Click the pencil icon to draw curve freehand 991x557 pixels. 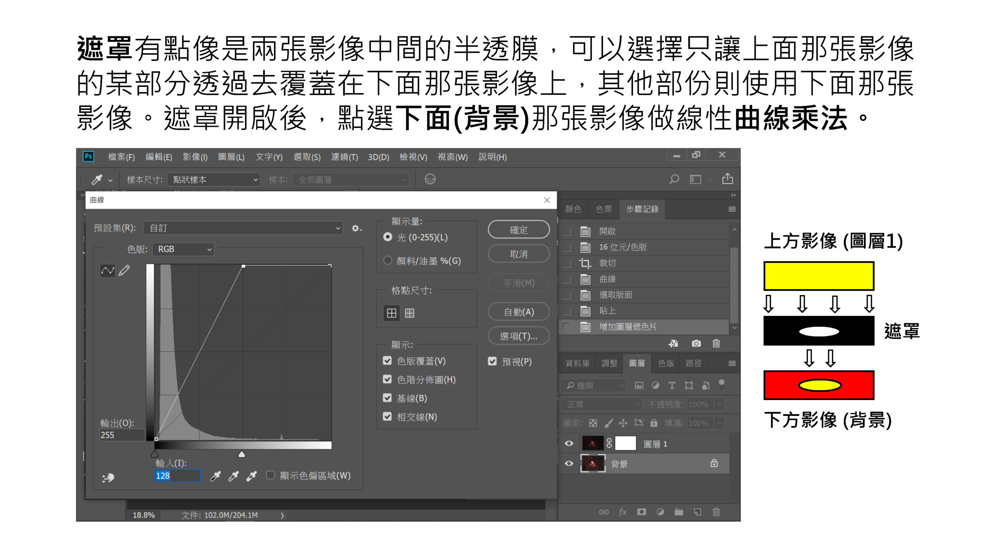pos(125,270)
